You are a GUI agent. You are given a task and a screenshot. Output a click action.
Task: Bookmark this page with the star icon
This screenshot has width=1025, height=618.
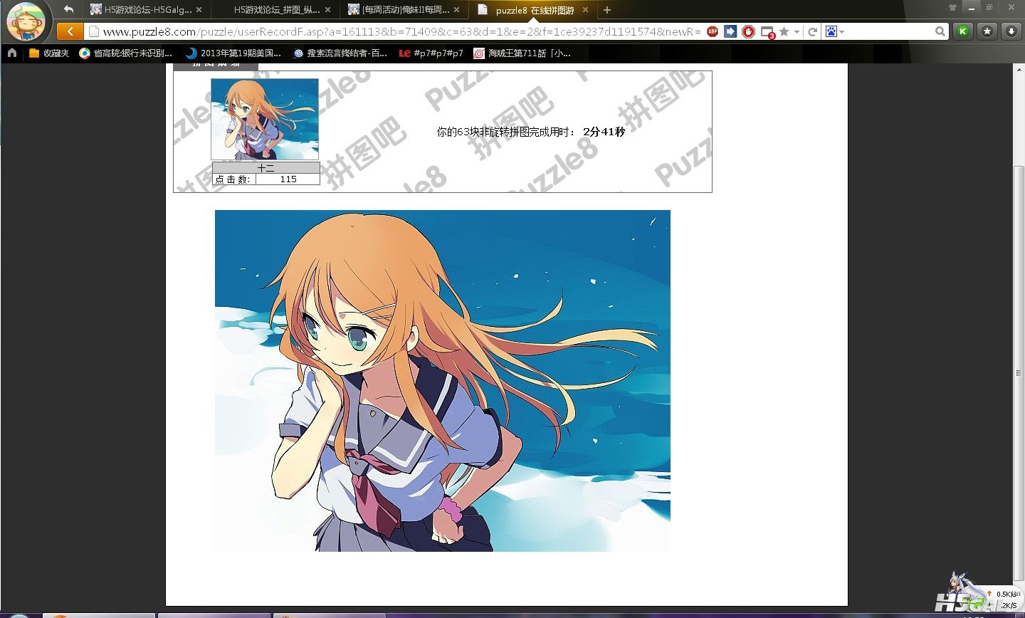pyautogui.click(x=784, y=31)
